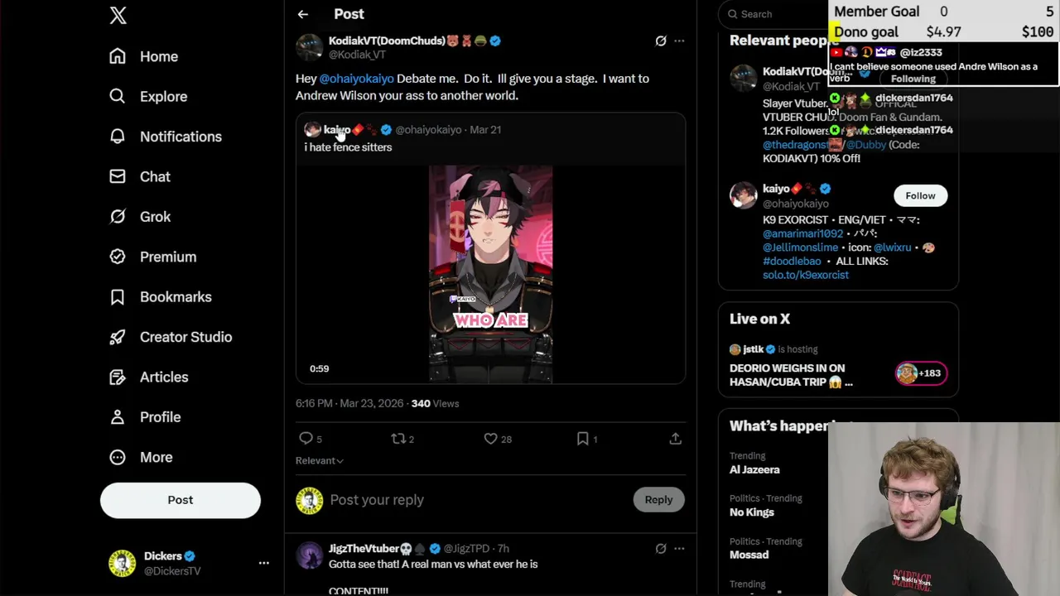Viewport: 1060px width, 596px height.
Task: Bookmark the KodiakVT post
Action: coord(583,439)
